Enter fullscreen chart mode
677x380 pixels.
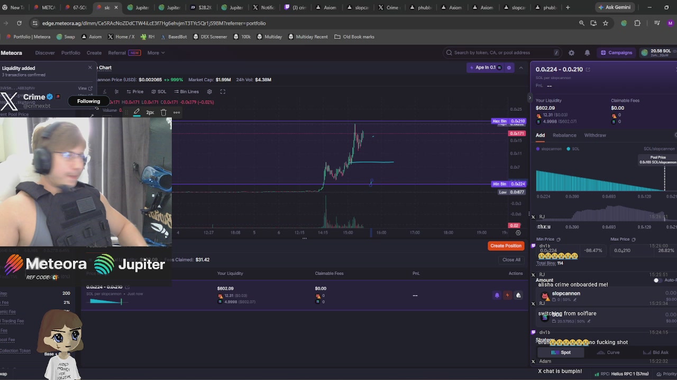point(223,92)
